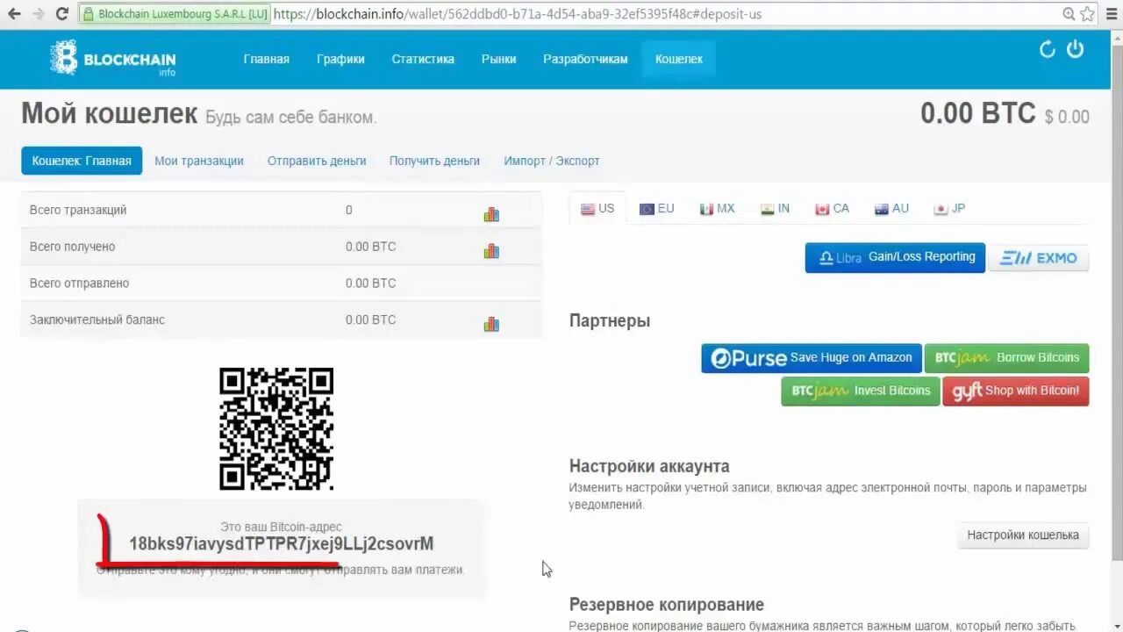Open Разработчикам in the top navigation
The width and height of the screenshot is (1123, 632).
click(x=585, y=59)
